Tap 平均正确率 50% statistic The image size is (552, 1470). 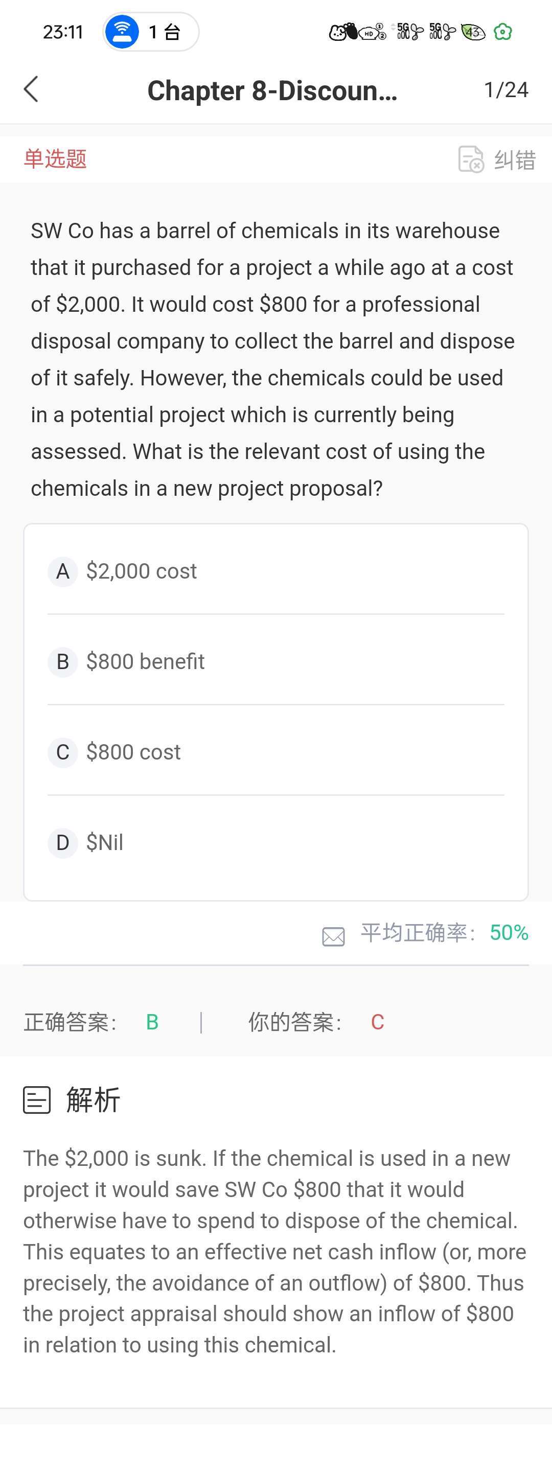(x=444, y=932)
